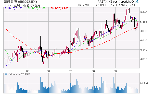Click the SMA(10):5.182 legend label

click(14, 8)
